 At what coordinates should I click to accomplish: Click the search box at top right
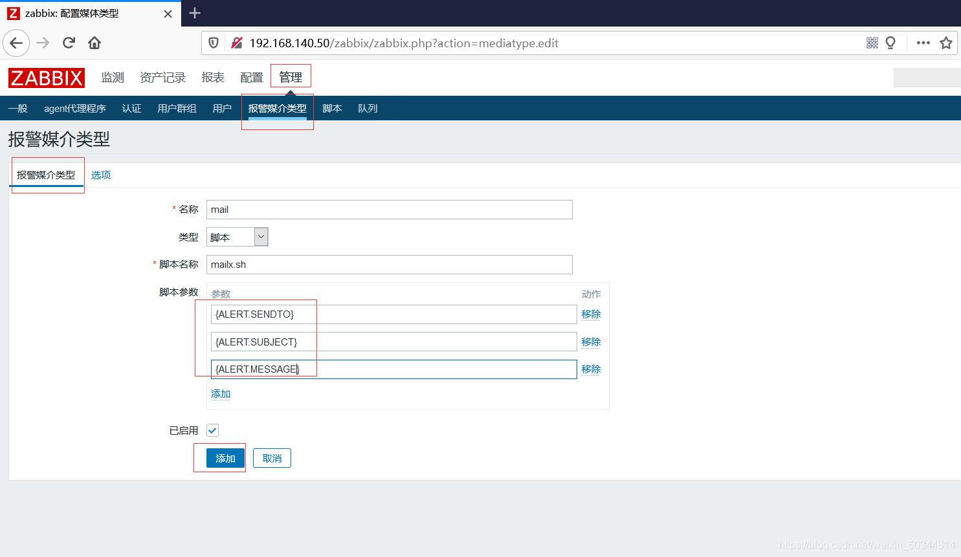pos(927,78)
